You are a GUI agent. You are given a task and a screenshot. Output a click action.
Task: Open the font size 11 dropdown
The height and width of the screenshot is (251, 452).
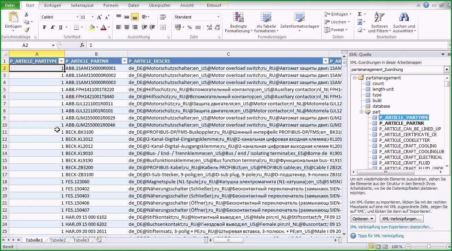pos(93,17)
